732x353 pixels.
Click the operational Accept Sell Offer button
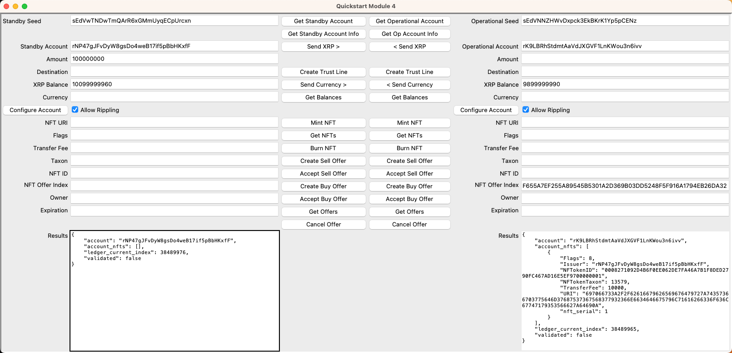coord(409,174)
